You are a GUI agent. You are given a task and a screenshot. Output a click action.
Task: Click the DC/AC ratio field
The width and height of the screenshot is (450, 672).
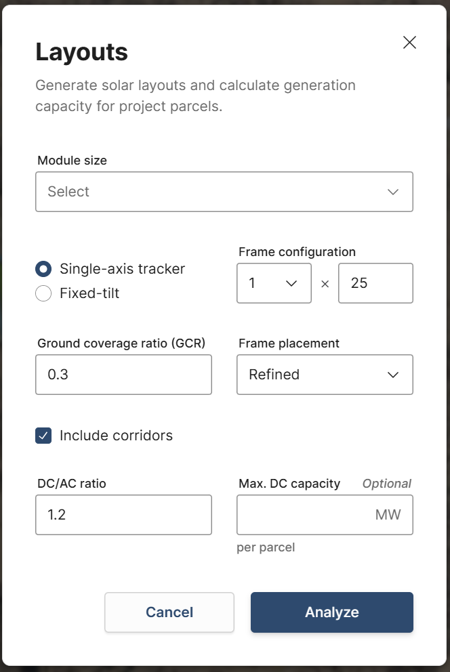click(123, 515)
